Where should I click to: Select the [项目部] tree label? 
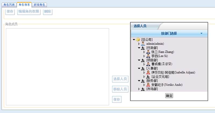[x=152, y=60]
